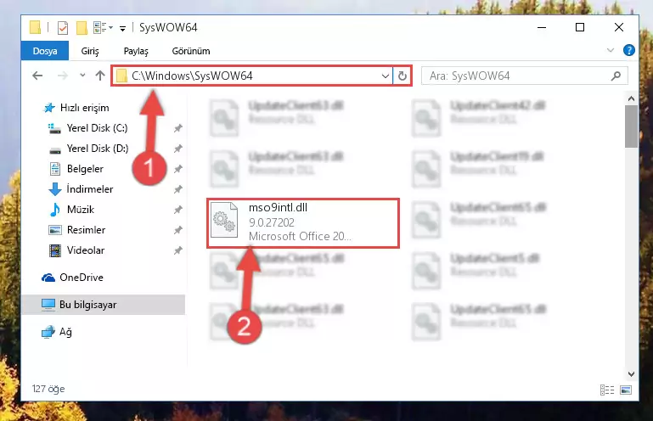Click the folder icon in title bar
This screenshot has width=653, height=421.
tap(36, 27)
